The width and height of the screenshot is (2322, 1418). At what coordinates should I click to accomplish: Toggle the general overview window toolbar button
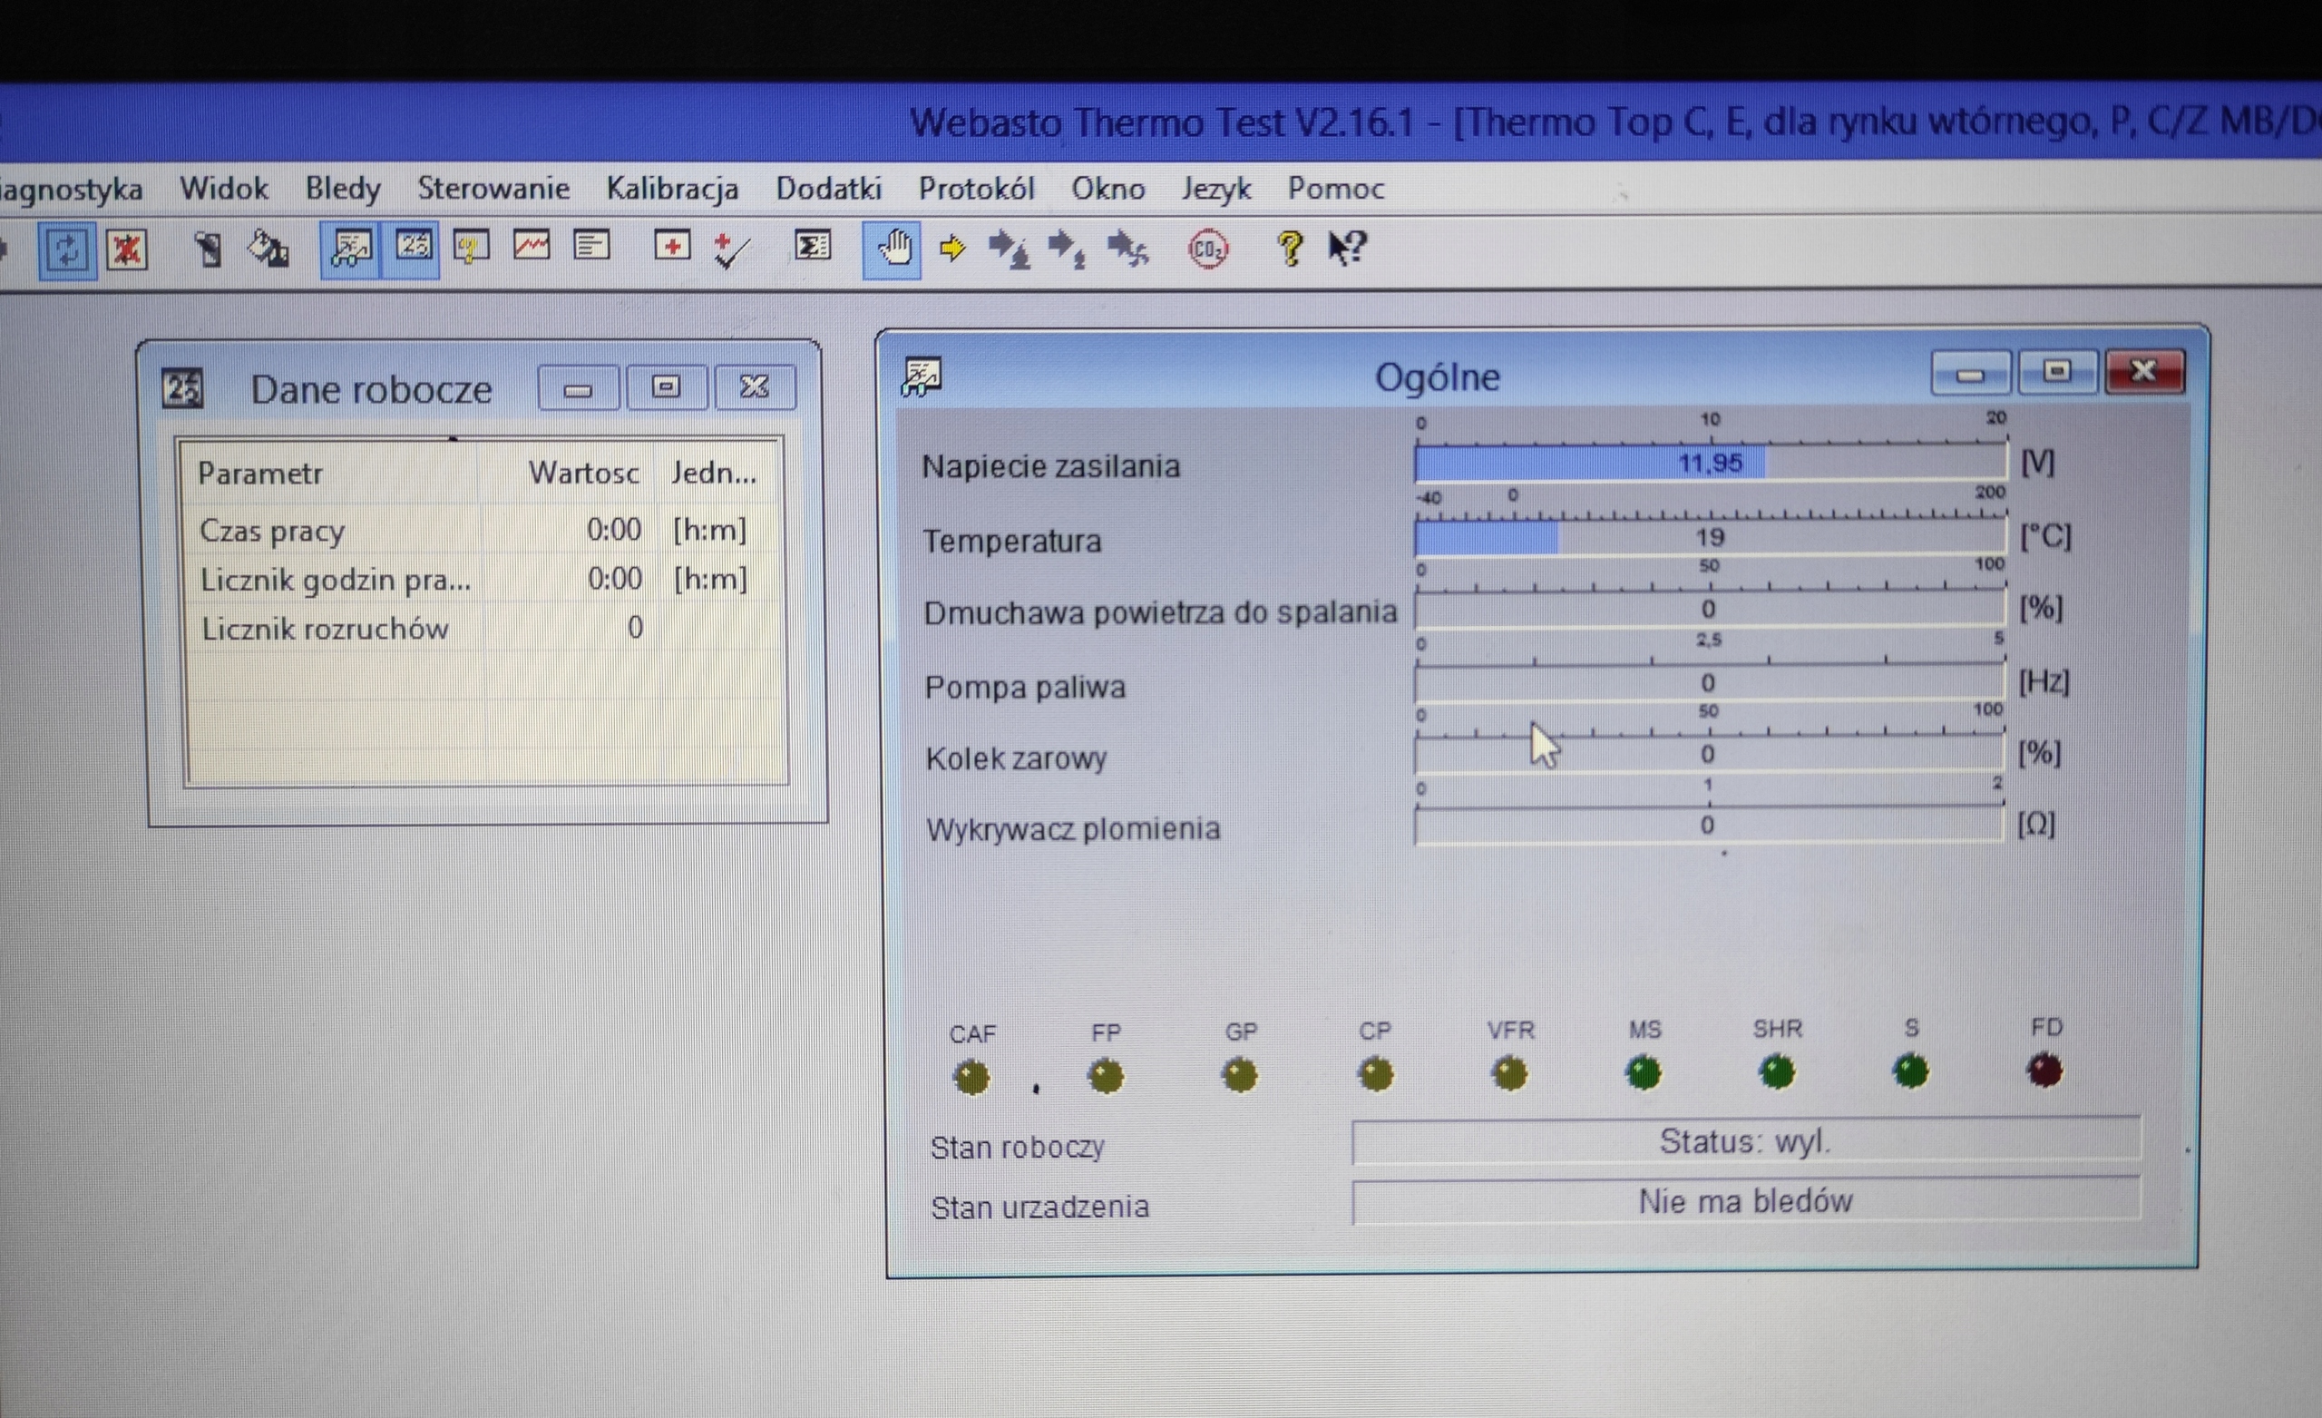350,249
